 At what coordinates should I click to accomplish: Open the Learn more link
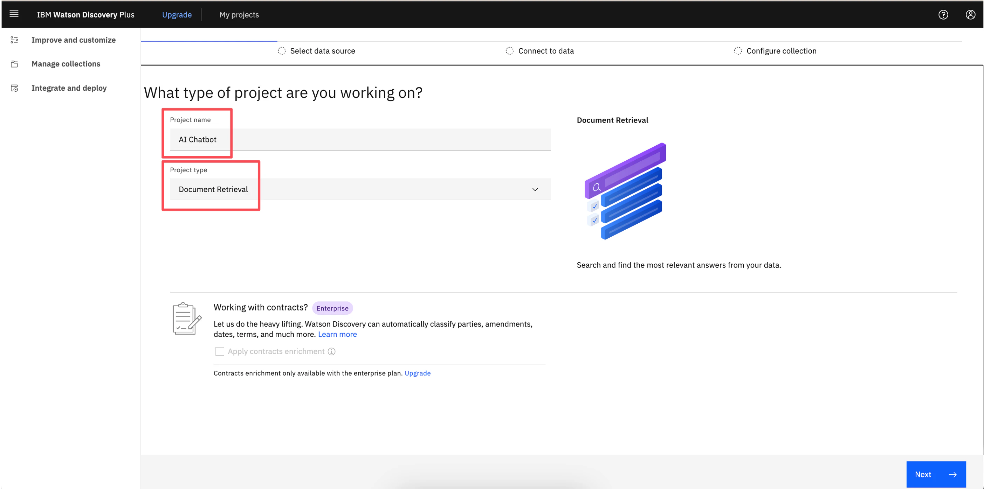coord(337,334)
